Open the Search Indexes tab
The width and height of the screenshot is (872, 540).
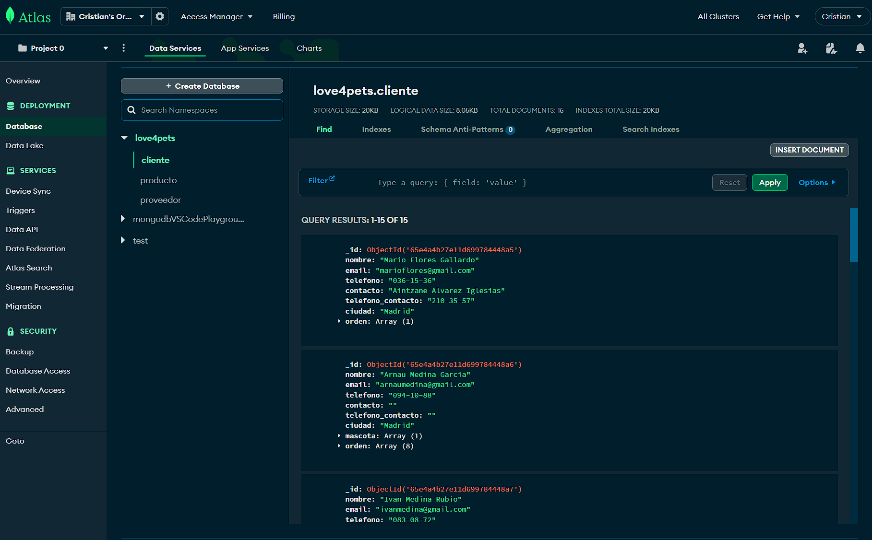click(651, 129)
